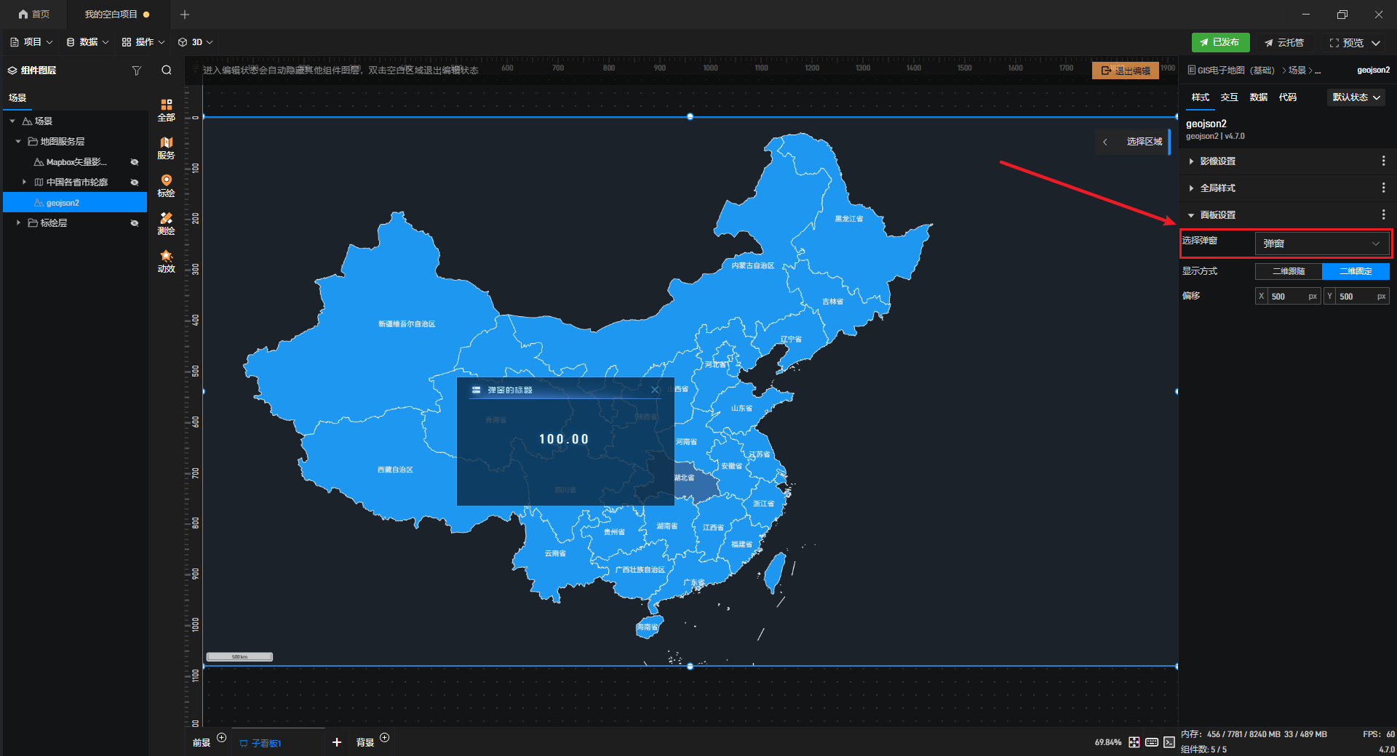Click the 退出编辑 button
The image size is (1397, 756).
pos(1126,71)
